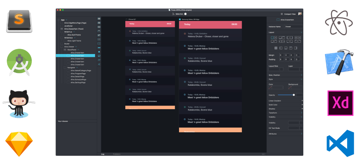The image size is (356, 165).
Task: Collapse the Alive.Drawer node chevron
Action: (x=76, y=47)
